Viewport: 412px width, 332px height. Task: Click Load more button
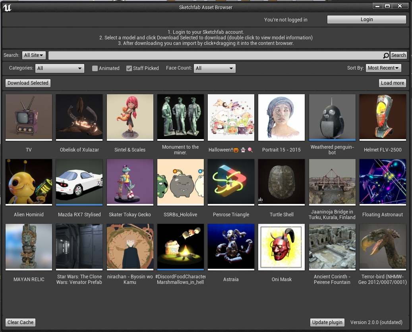click(x=392, y=83)
